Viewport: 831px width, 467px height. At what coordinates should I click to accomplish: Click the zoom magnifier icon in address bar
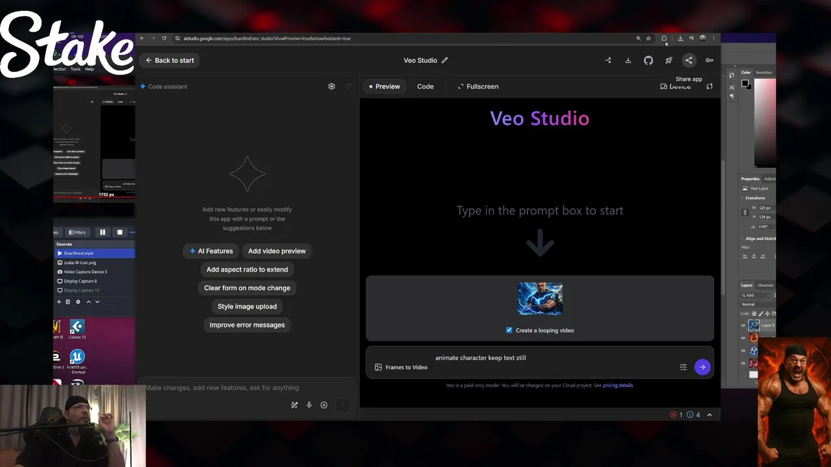pyautogui.click(x=638, y=38)
